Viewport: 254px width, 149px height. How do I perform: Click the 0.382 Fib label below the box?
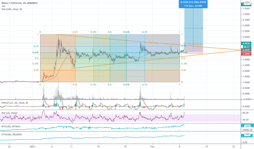[x=93, y=85]
